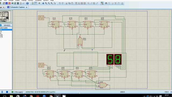Image resolution: width=172 pixels, height=97 pixels.
Task: Click the DEVICES list header
Action: click(x=7, y=25)
